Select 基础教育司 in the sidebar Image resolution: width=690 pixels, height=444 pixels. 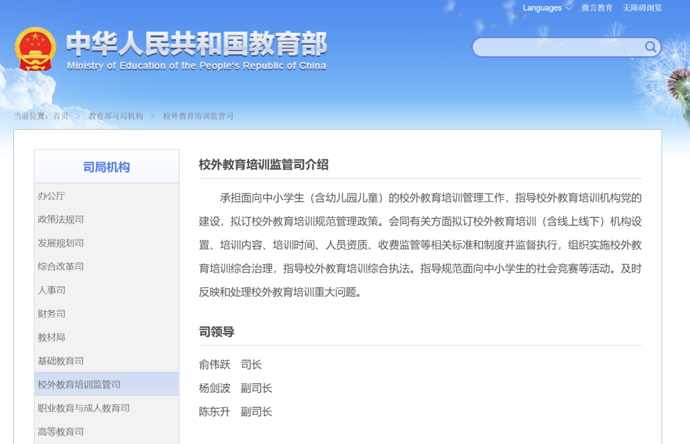pyautogui.click(x=107, y=361)
